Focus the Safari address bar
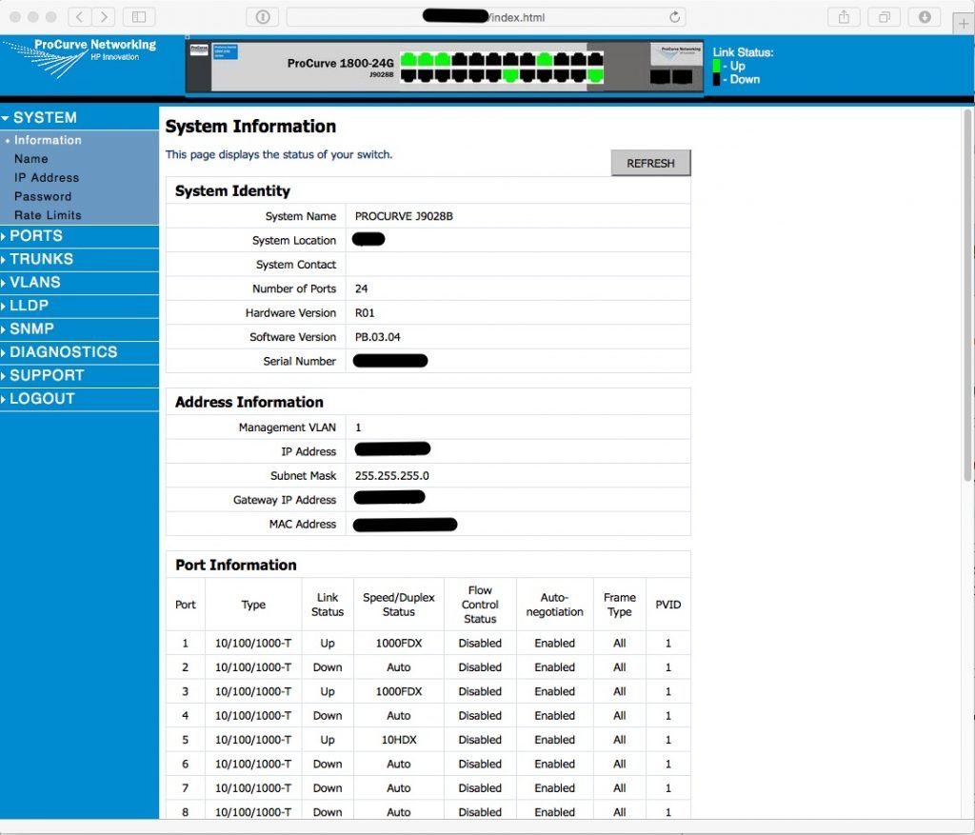The width and height of the screenshot is (975, 835). (x=487, y=17)
